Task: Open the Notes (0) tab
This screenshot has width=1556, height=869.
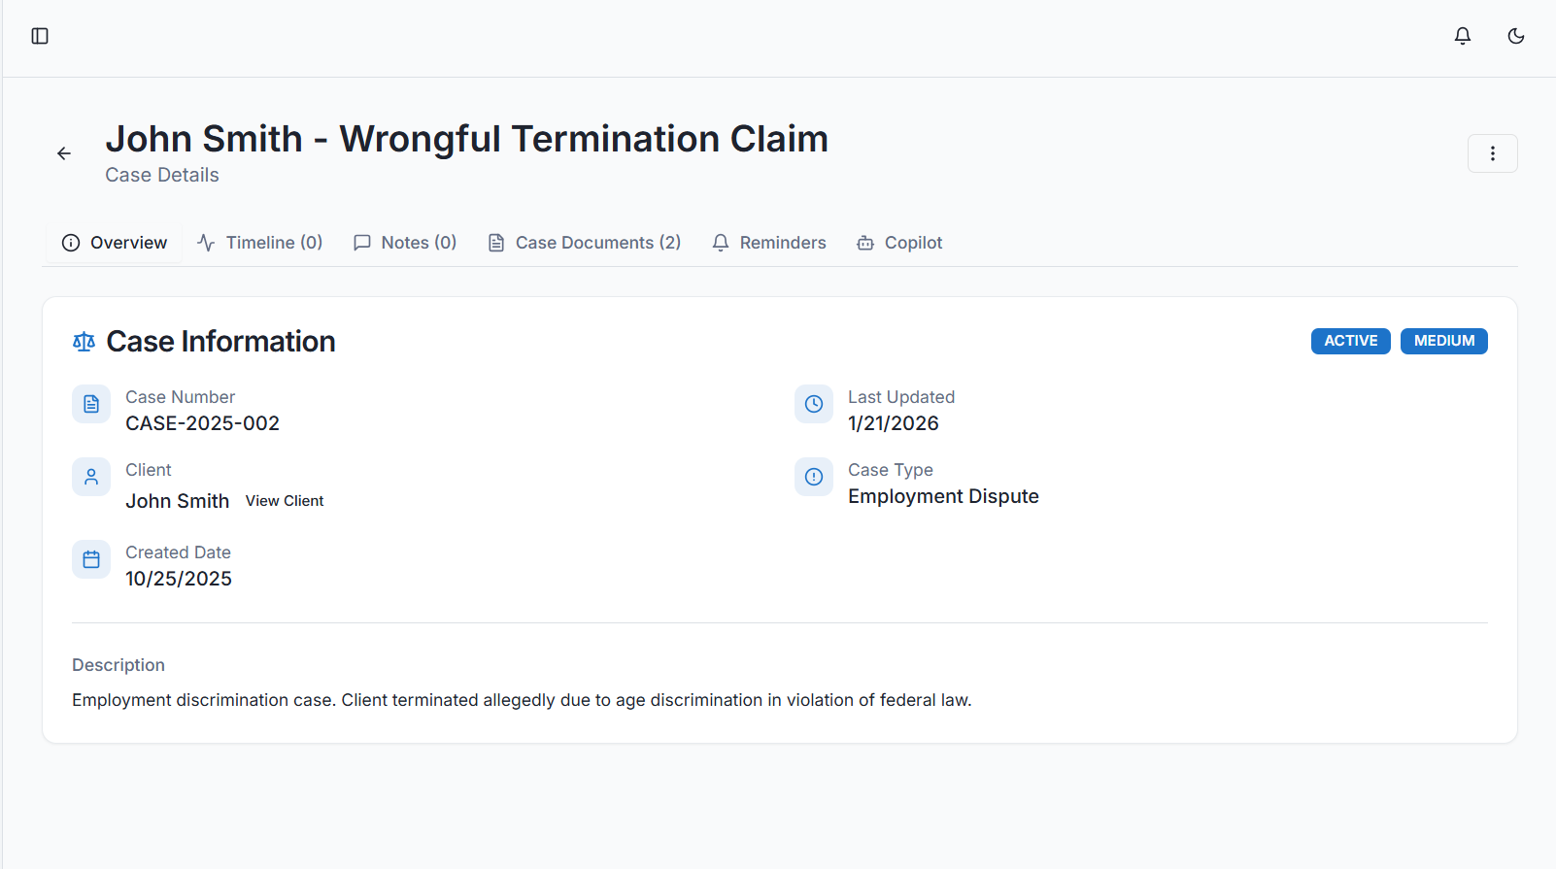Action: 405,243
